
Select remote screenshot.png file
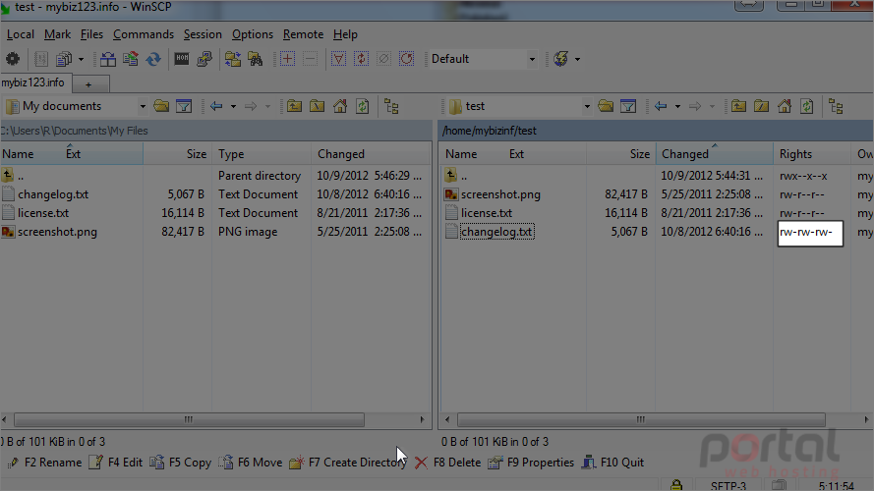point(500,194)
